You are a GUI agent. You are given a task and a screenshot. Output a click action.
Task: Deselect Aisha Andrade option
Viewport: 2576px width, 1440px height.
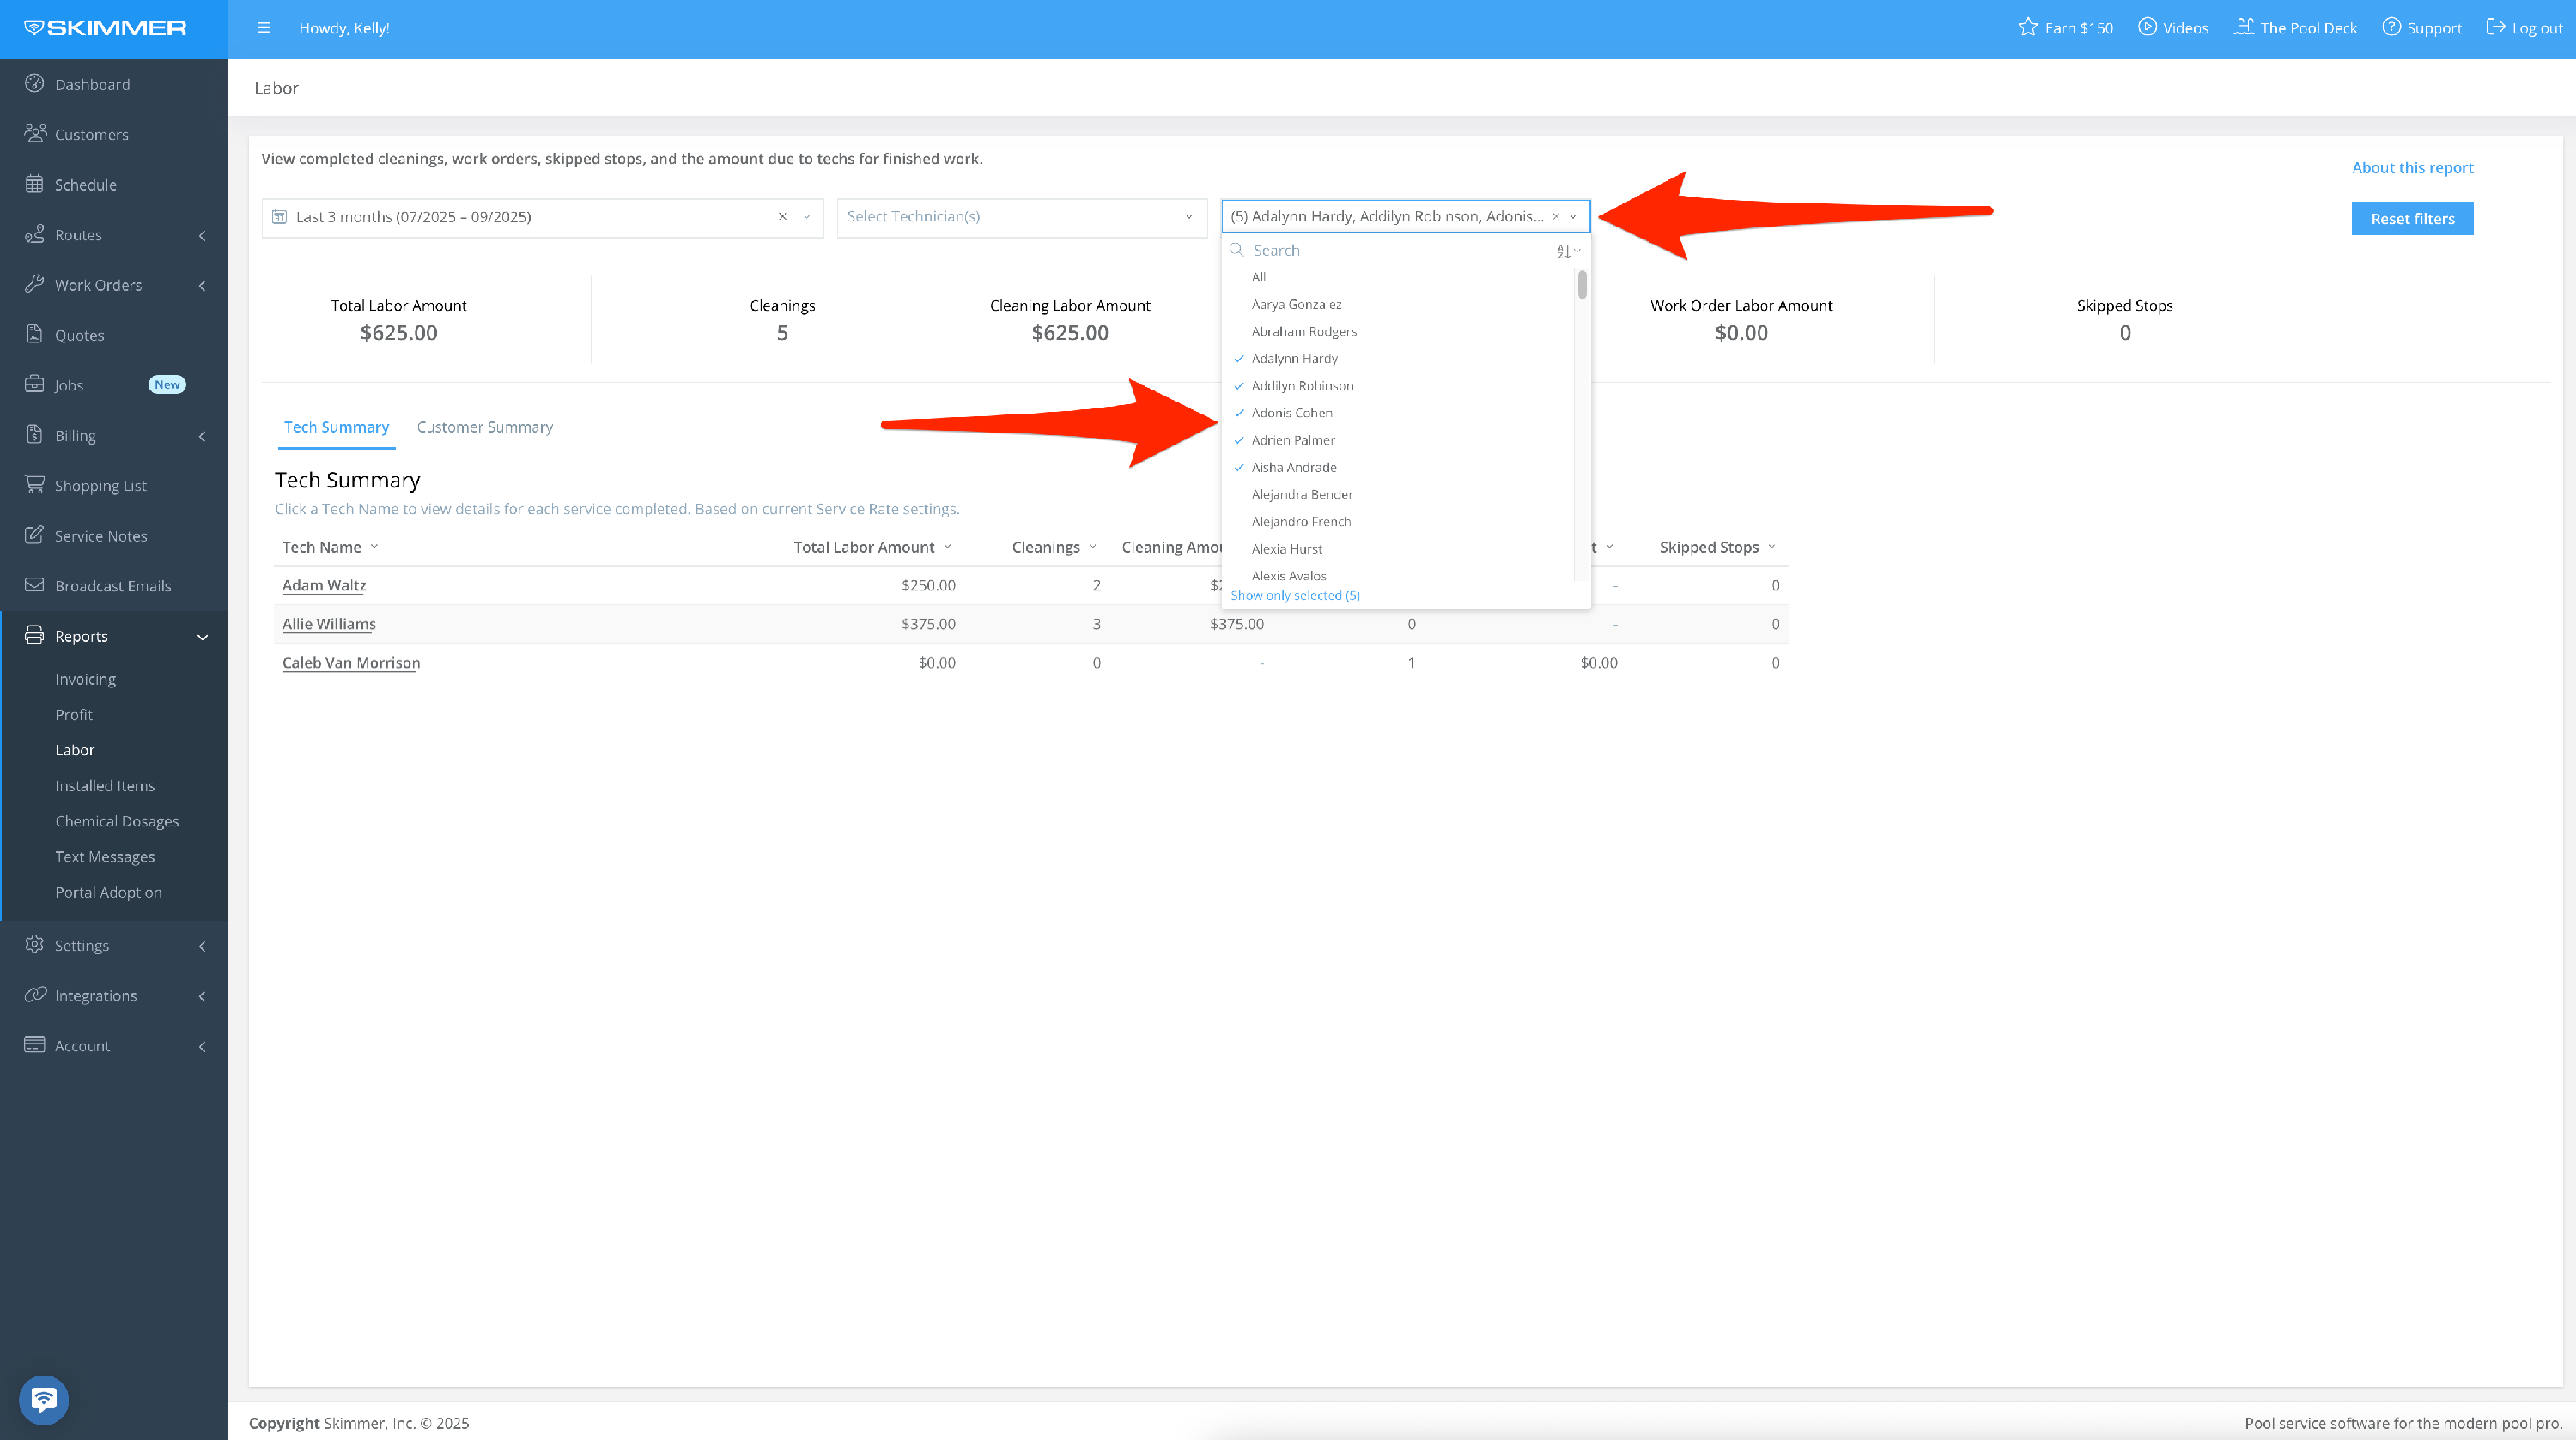click(1293, 468)
